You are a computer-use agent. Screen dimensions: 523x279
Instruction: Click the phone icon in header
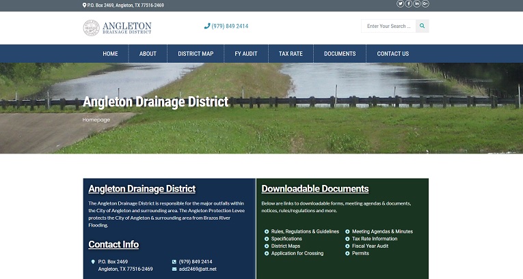pos(207,27)
